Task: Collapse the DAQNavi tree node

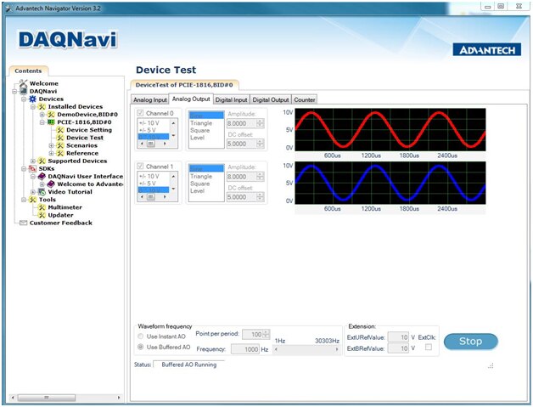Action: tap(14, 91)
